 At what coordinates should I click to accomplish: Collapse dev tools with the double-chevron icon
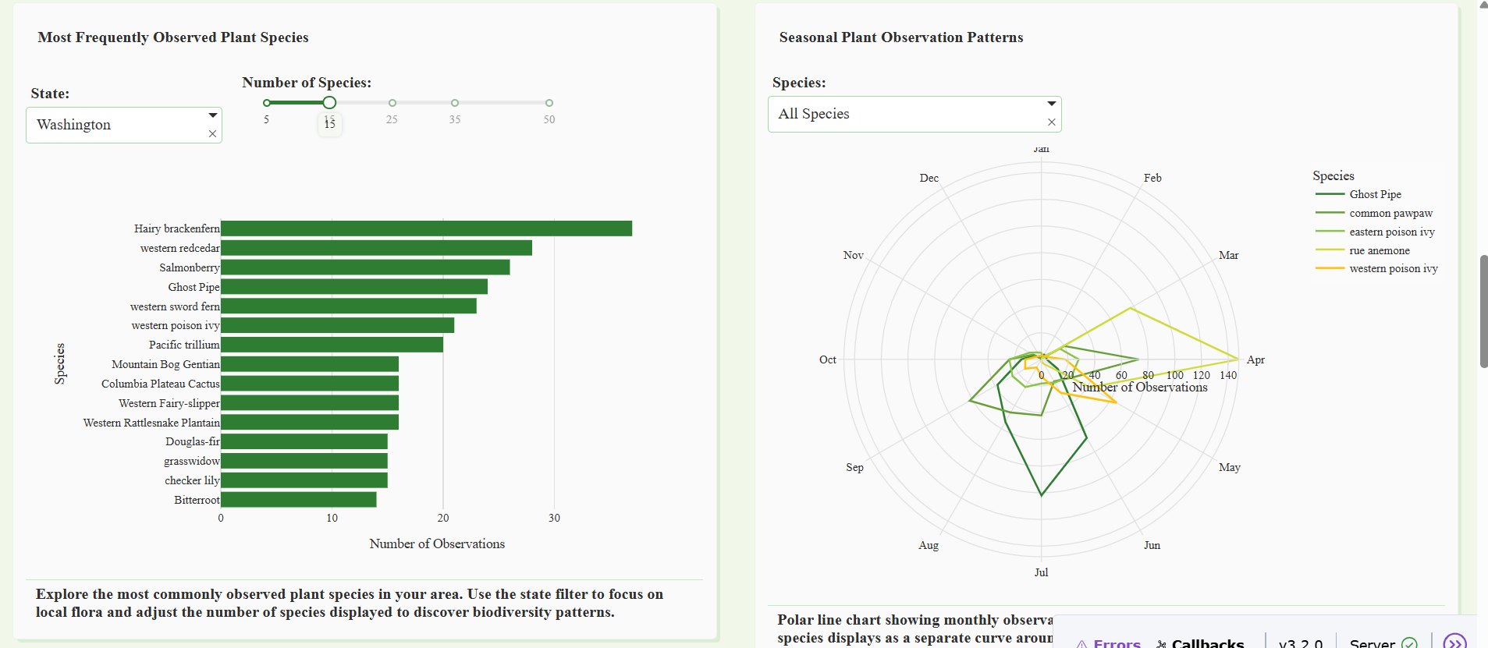1456,642
